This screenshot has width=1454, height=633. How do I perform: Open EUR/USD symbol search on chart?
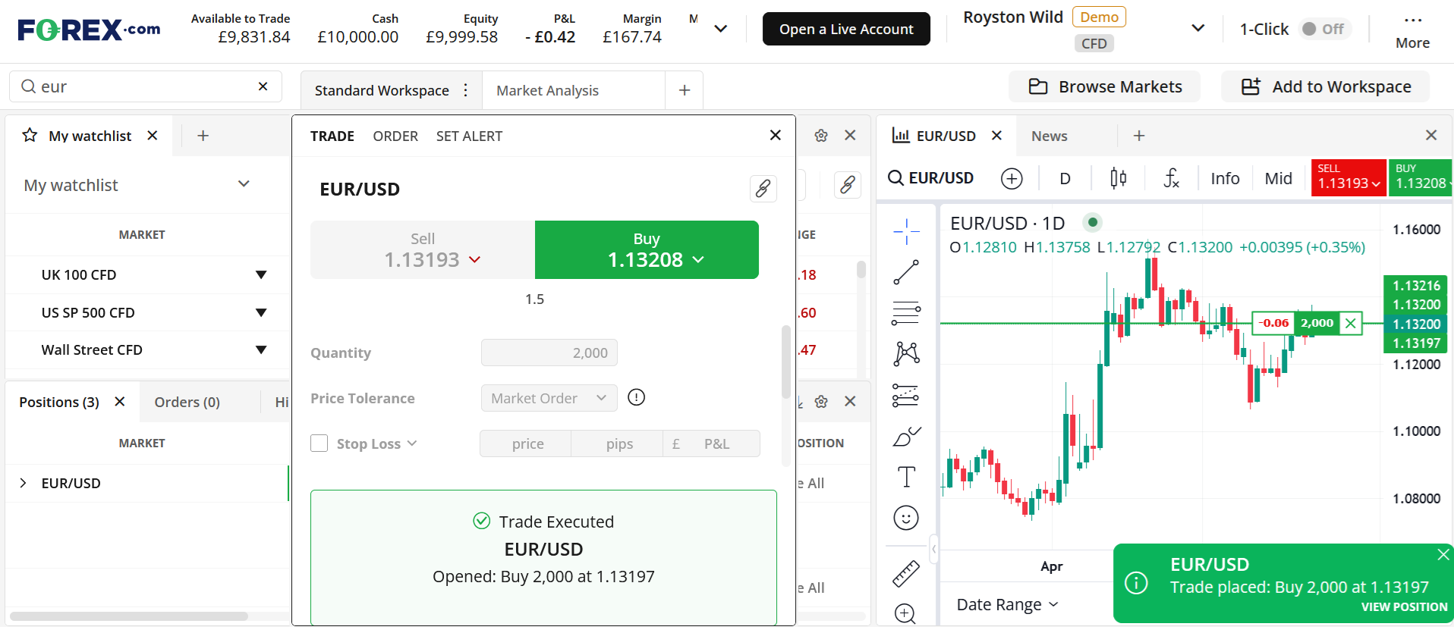(930, 178)
